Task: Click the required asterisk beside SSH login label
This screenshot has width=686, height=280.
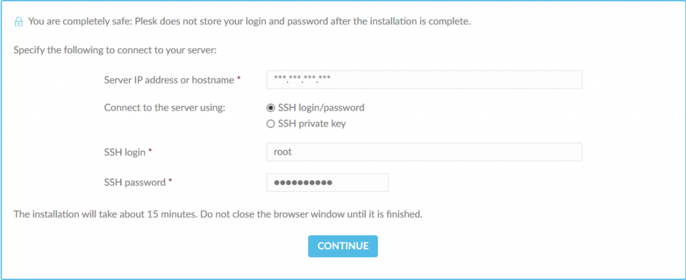Action: coord(150,151)
